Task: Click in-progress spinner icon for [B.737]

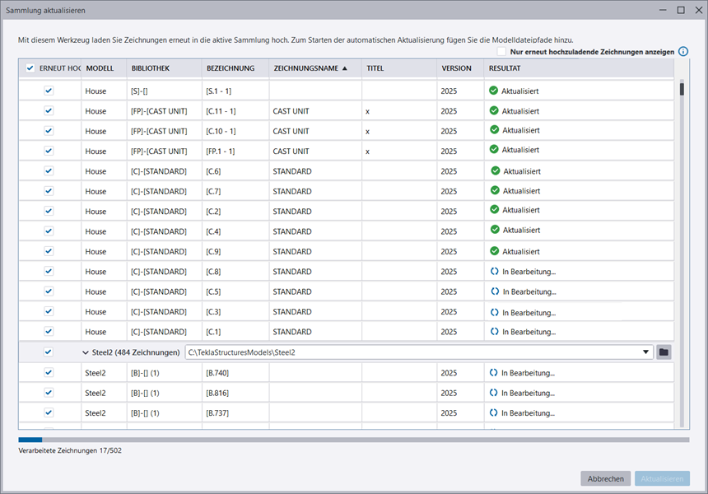Action: [x=493, y=412]
